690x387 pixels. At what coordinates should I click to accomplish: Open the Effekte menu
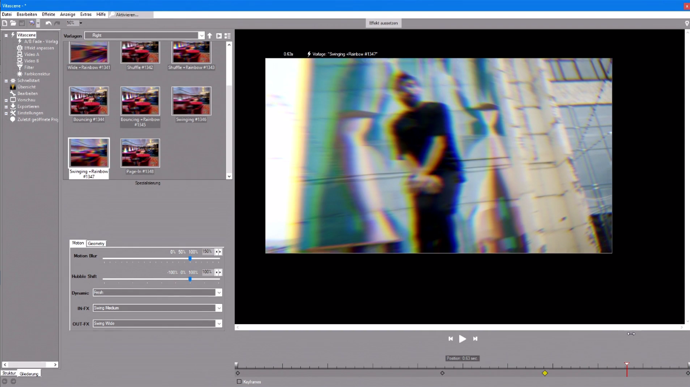(x=48, y=14)
